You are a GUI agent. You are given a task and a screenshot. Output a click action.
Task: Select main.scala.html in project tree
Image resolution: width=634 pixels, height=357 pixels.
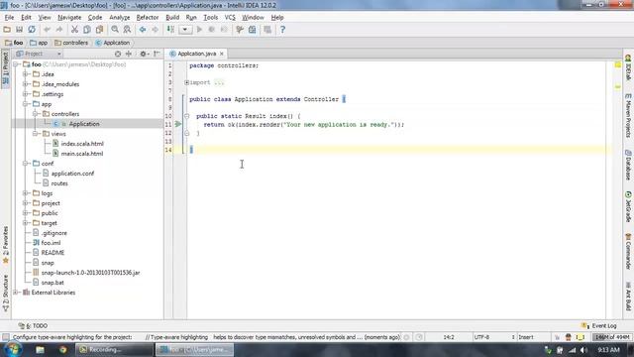tap(82, 154)
